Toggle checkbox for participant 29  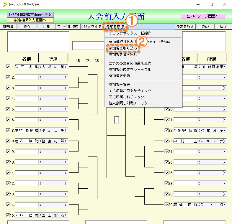[166, 205]
